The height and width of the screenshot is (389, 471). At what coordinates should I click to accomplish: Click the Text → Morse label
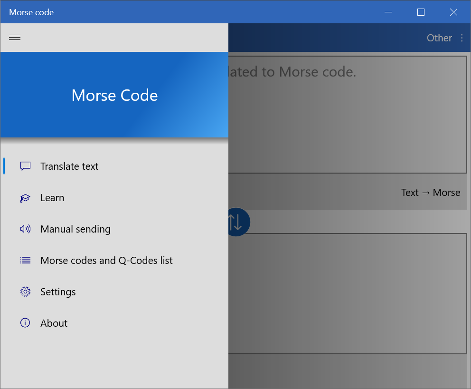(x=431, y=192)
